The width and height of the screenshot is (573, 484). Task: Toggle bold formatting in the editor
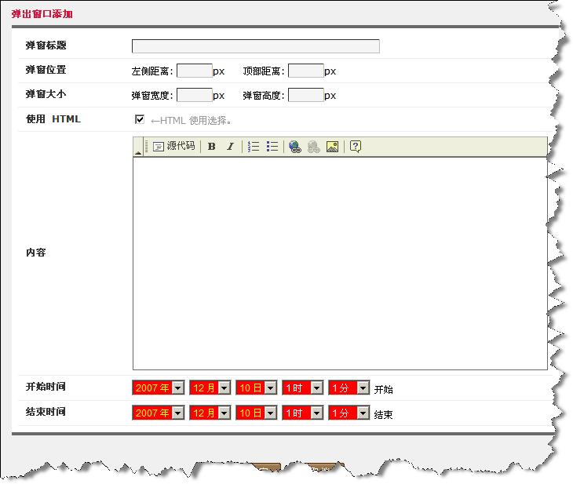point(212,147)
